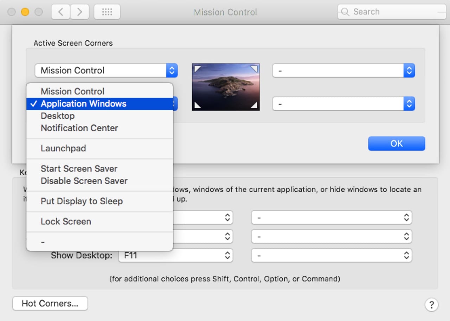Click the back navigation arrow
The image size is (450, 321).
61,12
